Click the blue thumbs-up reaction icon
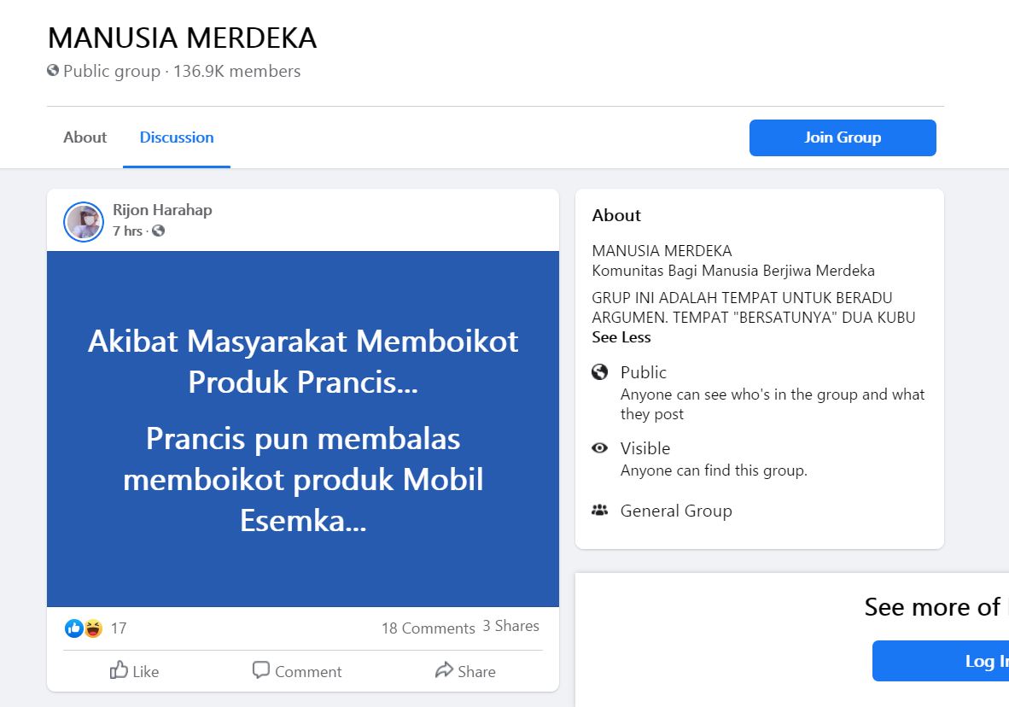The image size is (1009, 707). click(74, 628)
